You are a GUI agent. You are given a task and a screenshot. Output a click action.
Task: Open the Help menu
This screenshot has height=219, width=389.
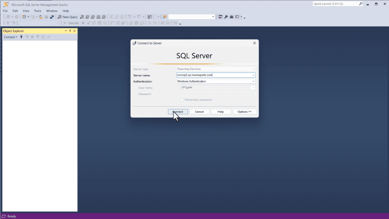[x=66, y=11]
